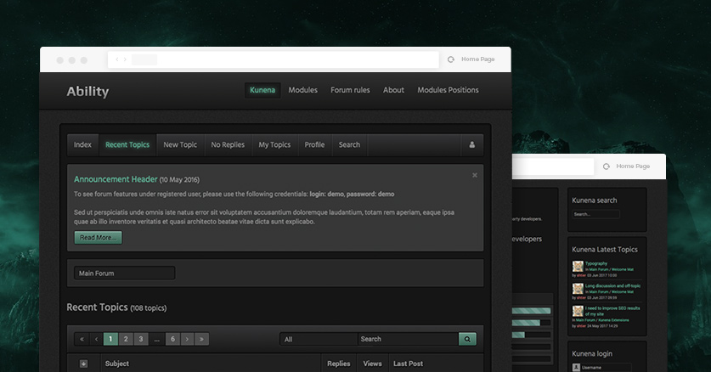
Task: Click the avatar beside Long discussion and off-topic
Action: (x=578, y=289)
